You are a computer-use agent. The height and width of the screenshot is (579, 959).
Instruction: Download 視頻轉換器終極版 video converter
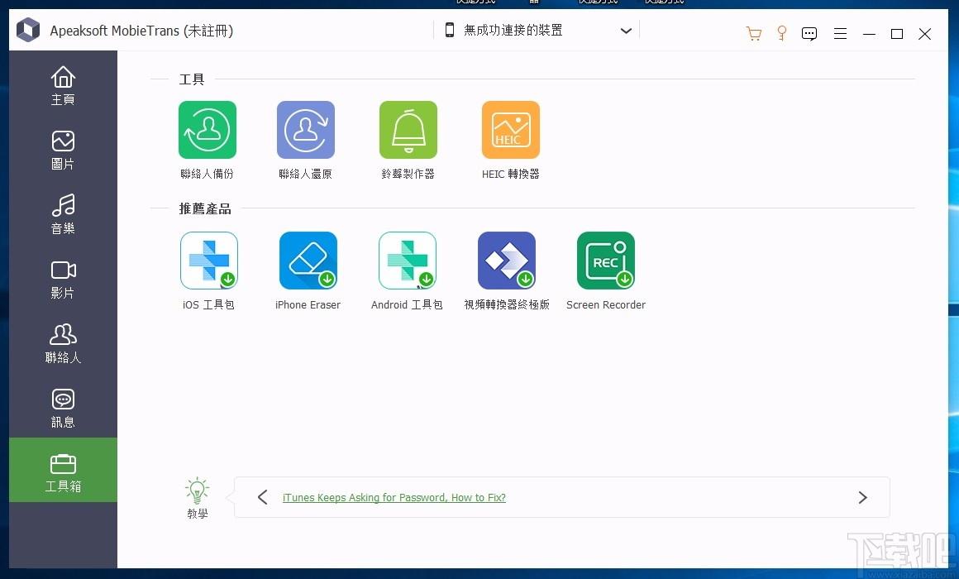pyautogui.click(x=507, y=260)
